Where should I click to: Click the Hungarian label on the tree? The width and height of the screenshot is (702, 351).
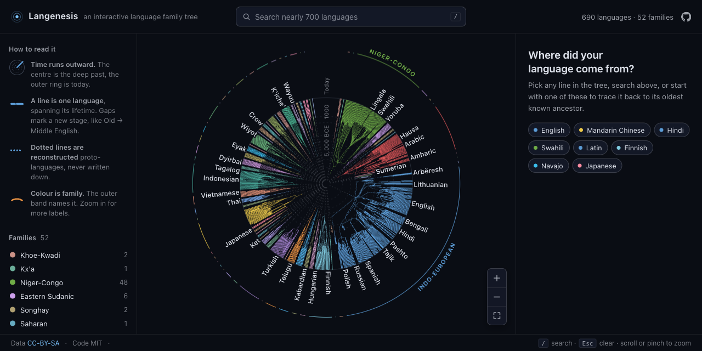point(313,287)
